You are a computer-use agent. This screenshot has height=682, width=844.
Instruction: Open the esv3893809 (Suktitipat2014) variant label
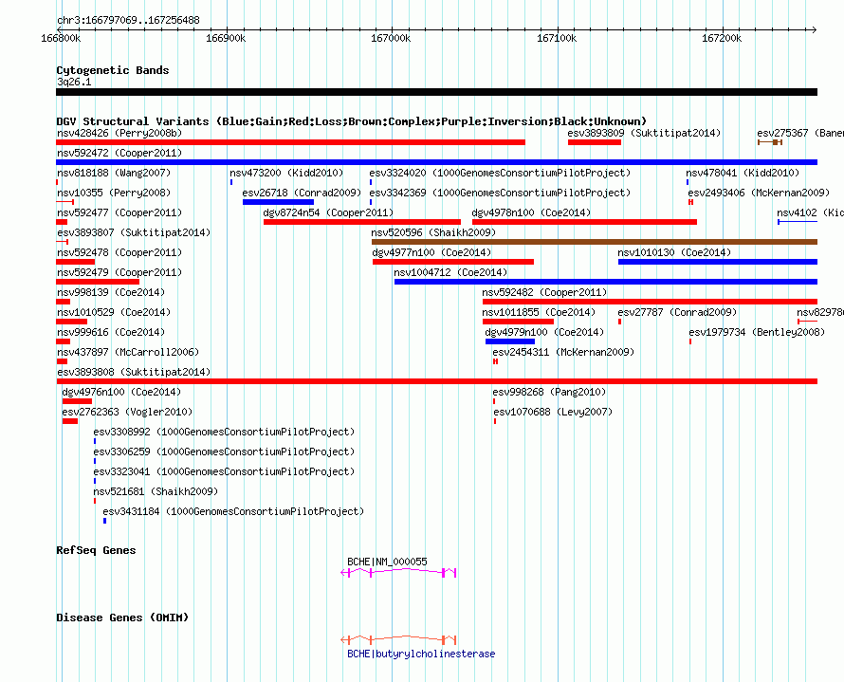pos(644,133)
